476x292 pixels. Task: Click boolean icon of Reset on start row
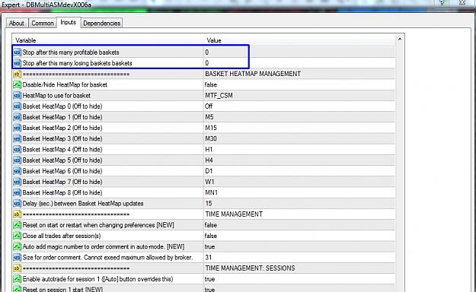[x=17, y=225]
